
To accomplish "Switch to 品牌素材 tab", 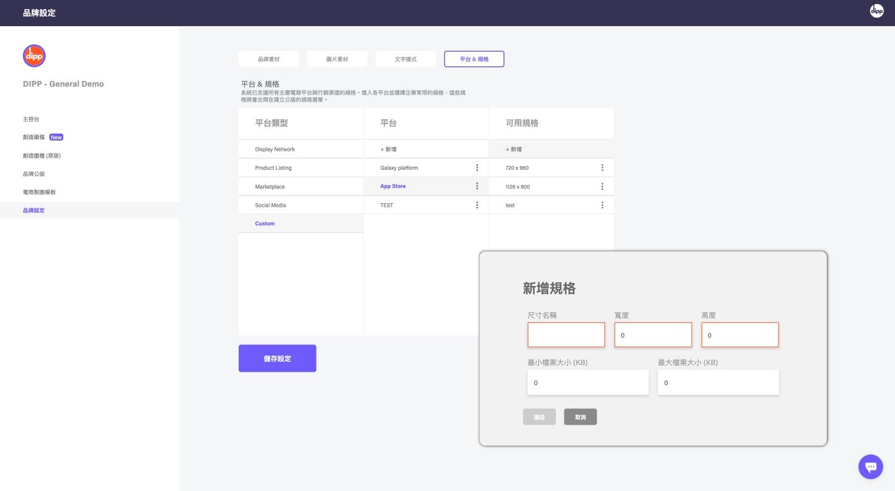I will click(268, 59).
